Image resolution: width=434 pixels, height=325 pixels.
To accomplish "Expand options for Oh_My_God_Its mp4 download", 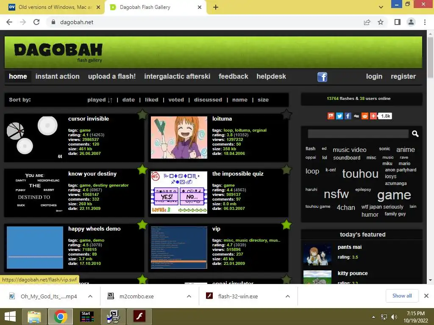I will pos(90,296).
